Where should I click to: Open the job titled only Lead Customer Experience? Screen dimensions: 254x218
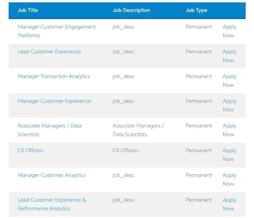[x=49, y=52]
